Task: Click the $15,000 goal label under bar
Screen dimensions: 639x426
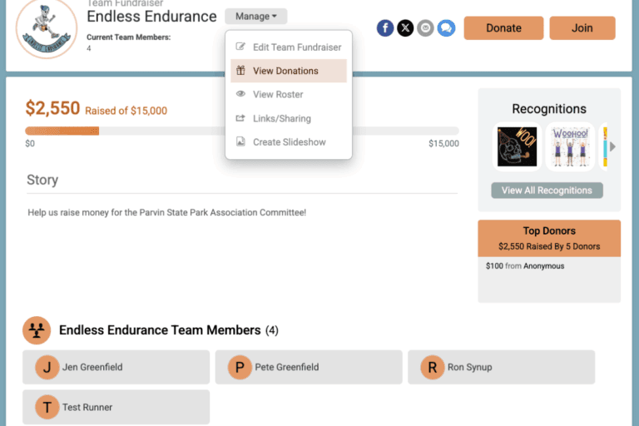Action: [x=443, y=143]
